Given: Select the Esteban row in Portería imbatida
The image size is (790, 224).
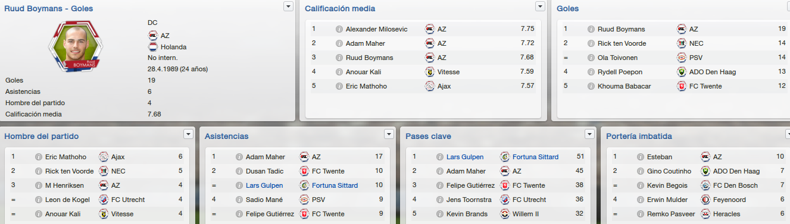Looking at the screenshot, I should 698,157.
